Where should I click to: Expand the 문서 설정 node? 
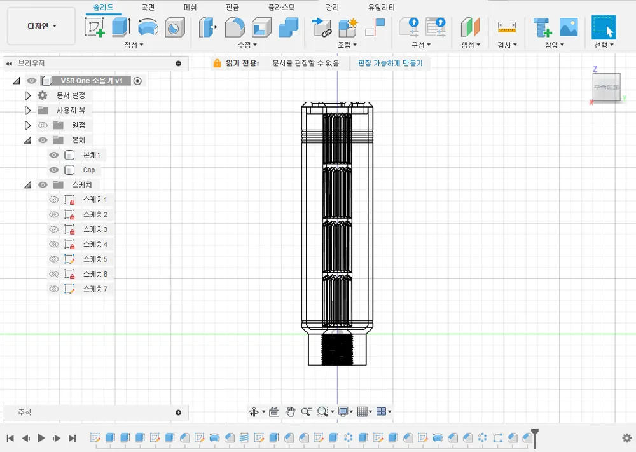click(x=27, y=95)
